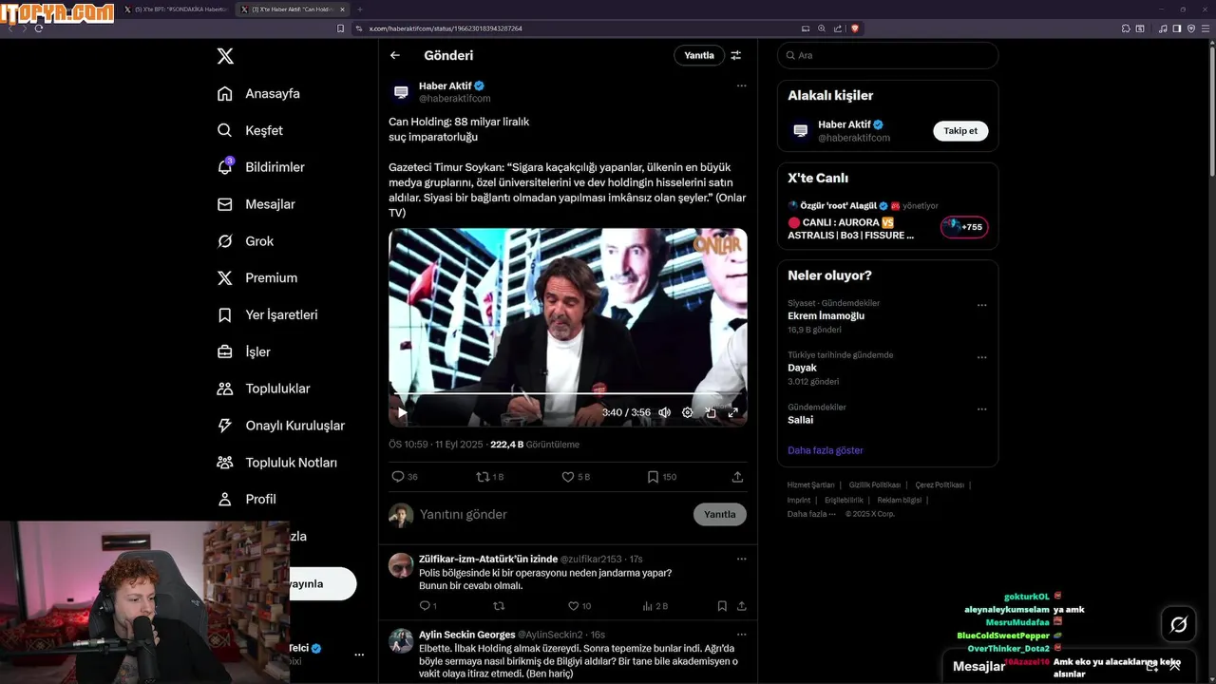Mute the video volume

click(664, 412)
